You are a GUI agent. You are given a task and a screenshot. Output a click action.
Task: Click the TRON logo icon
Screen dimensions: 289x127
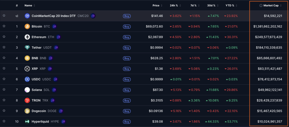coord(27,100)
